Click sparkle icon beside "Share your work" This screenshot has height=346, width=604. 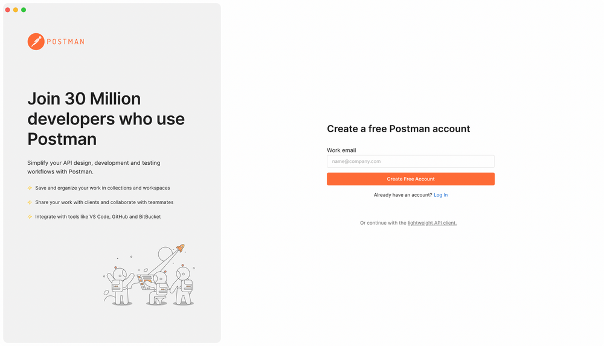[30, 202]
